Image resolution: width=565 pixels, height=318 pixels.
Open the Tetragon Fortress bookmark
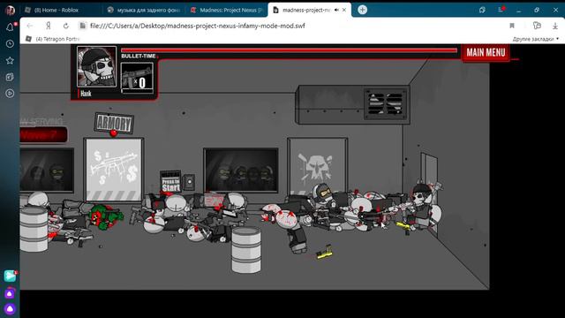53,39
